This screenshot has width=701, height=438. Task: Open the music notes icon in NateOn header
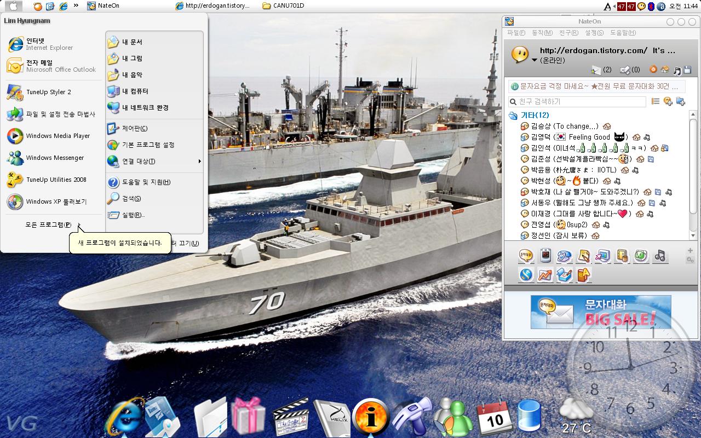[x=677, y=70]
